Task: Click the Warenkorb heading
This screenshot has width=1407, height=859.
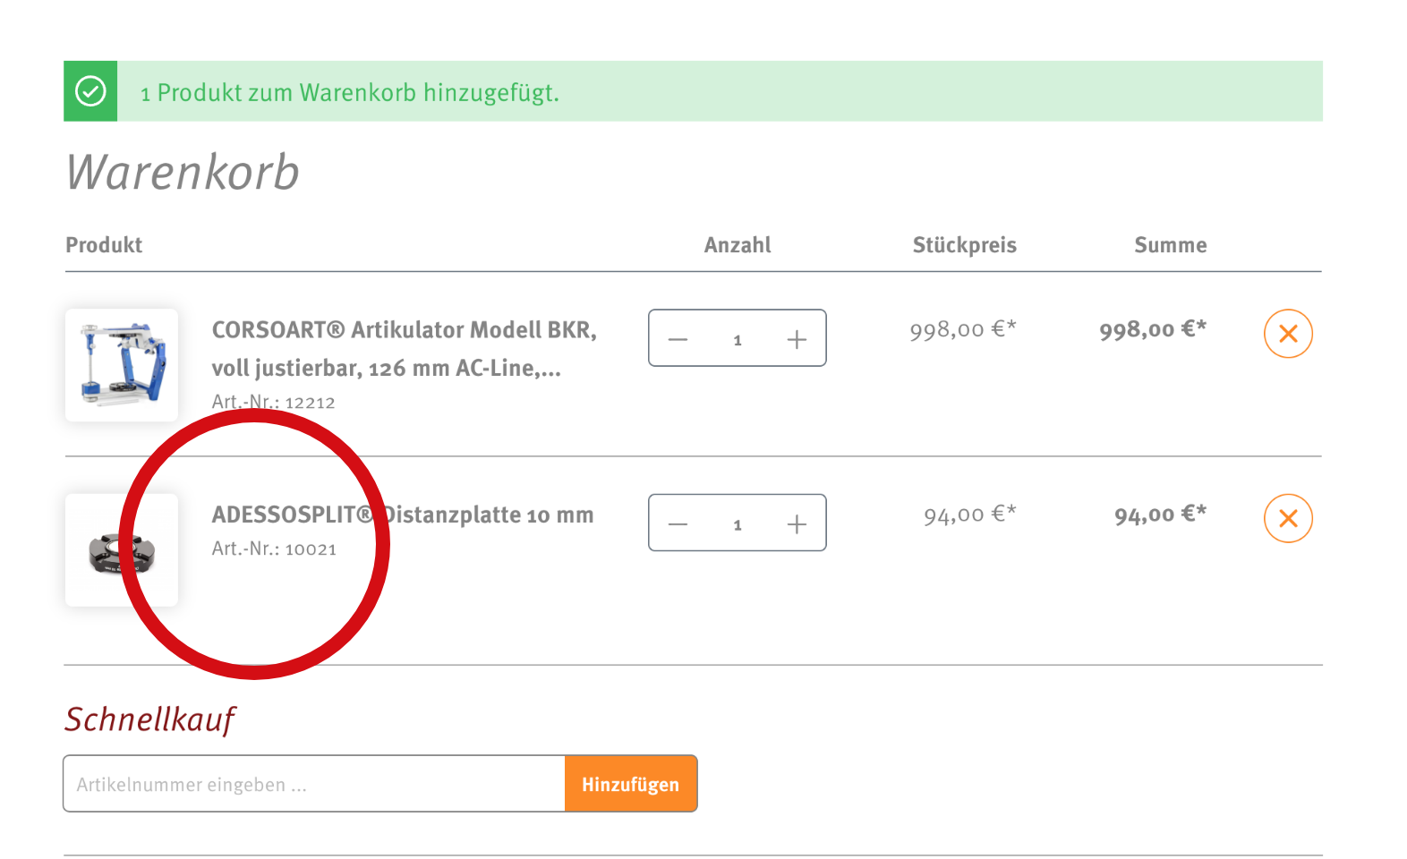Action: point(183,172)
